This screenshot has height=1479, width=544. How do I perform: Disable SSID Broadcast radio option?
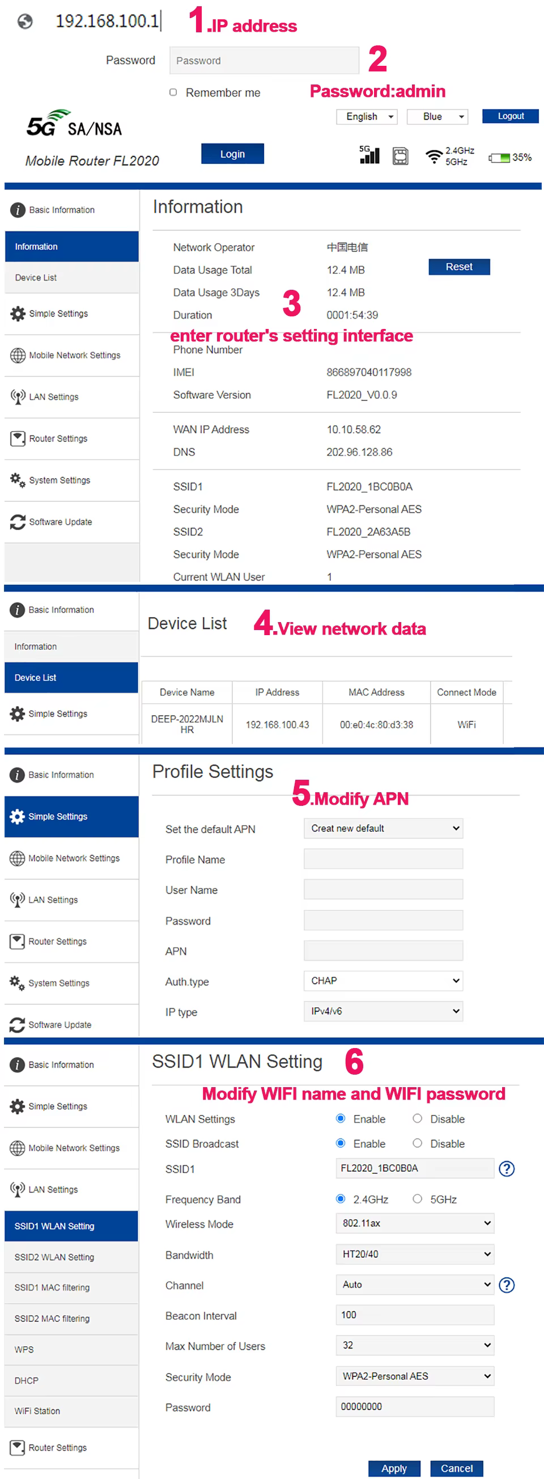417,1143
